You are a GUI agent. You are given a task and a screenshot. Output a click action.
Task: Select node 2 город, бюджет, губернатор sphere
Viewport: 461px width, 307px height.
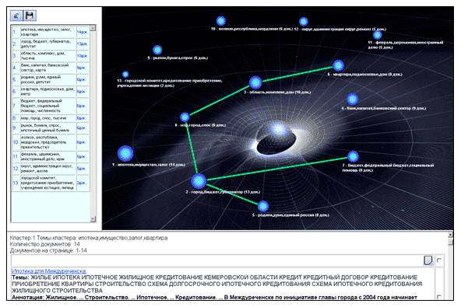(x=199, y=181)
